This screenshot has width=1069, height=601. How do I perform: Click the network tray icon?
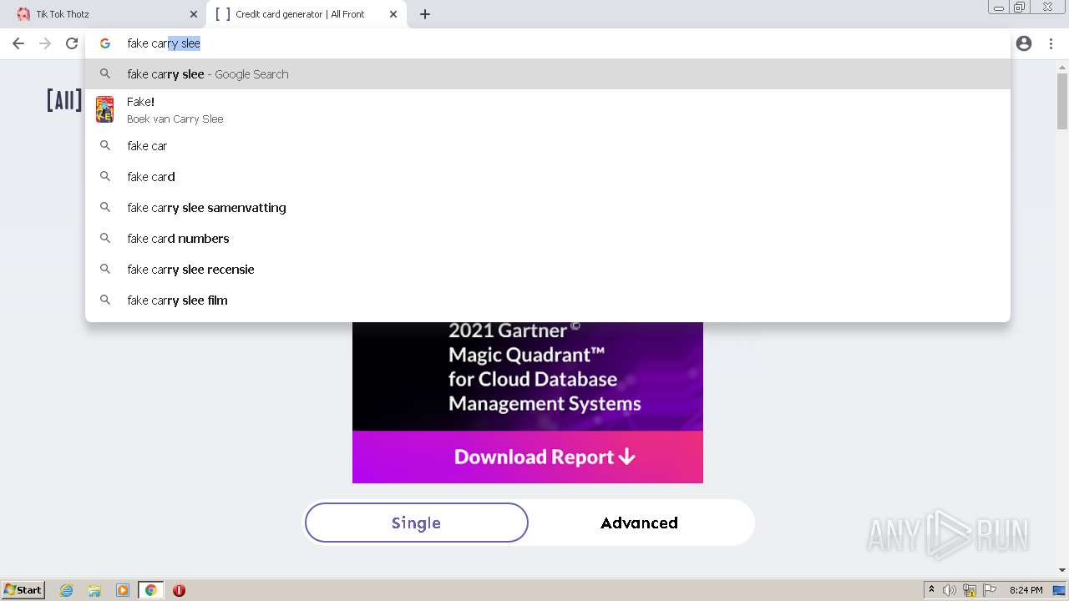970,590
